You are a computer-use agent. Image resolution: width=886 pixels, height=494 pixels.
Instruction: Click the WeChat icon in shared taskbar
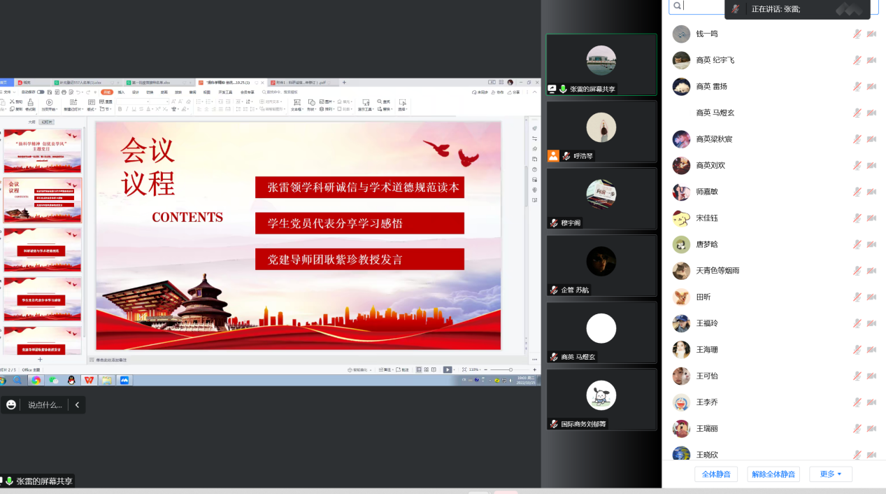point(54,380)
